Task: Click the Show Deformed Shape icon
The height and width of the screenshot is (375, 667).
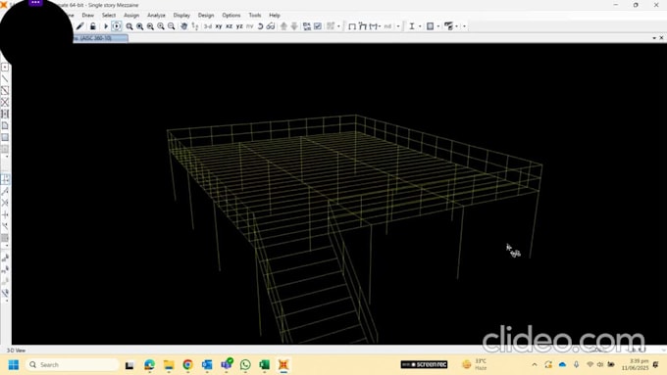Action: coord(362,26)
